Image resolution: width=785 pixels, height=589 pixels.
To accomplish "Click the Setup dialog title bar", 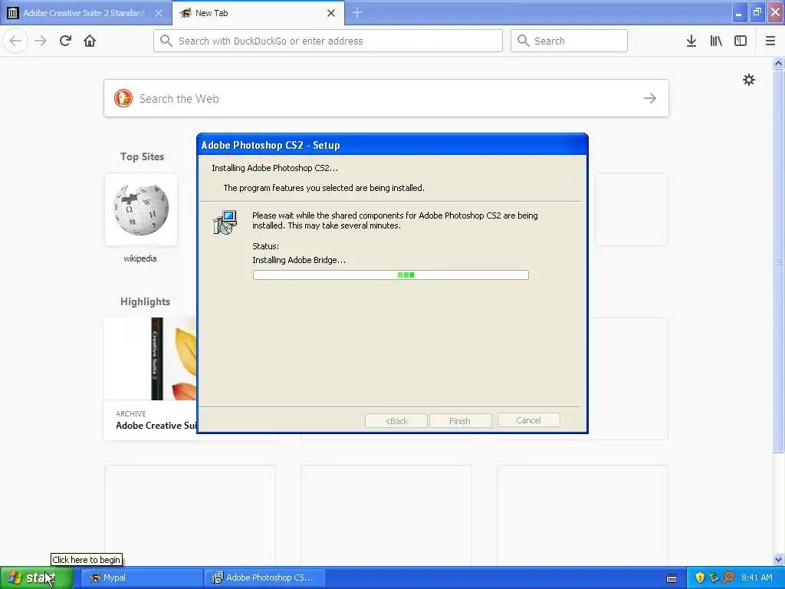I will [x=392, y=145].
